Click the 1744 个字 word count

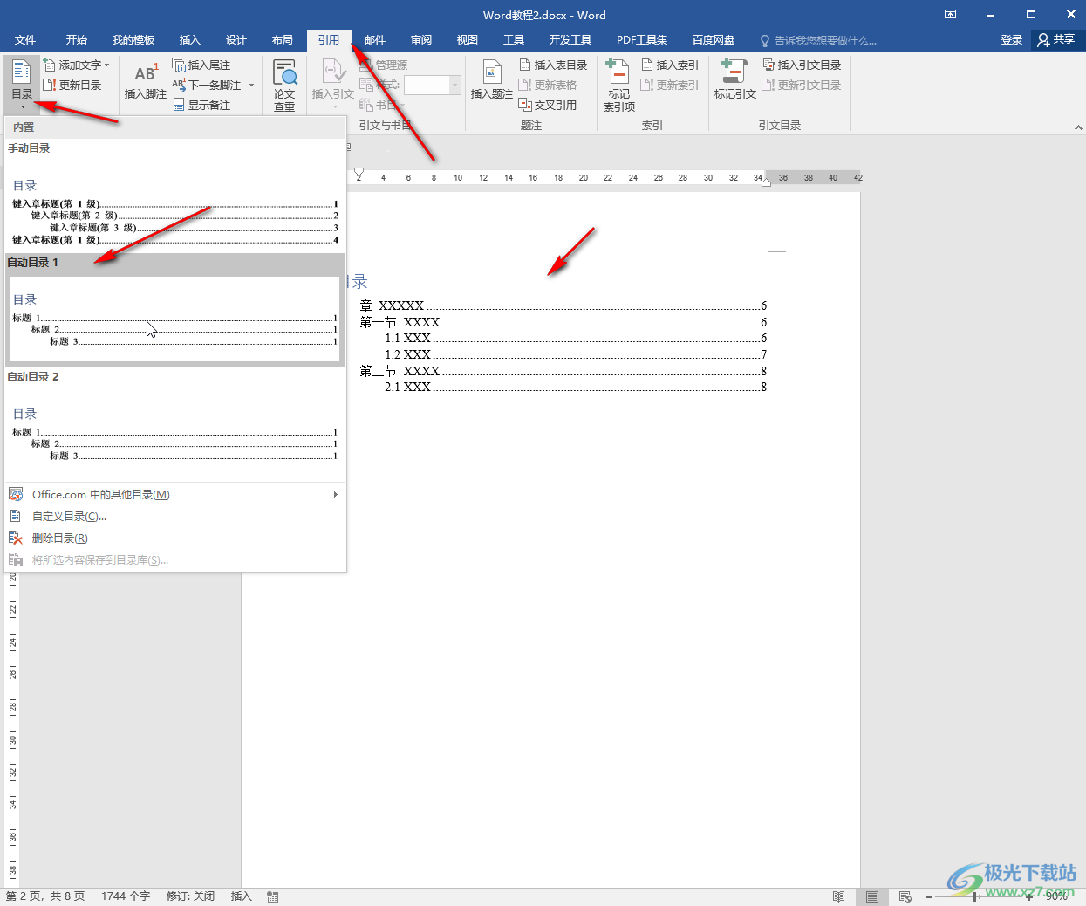126,896
